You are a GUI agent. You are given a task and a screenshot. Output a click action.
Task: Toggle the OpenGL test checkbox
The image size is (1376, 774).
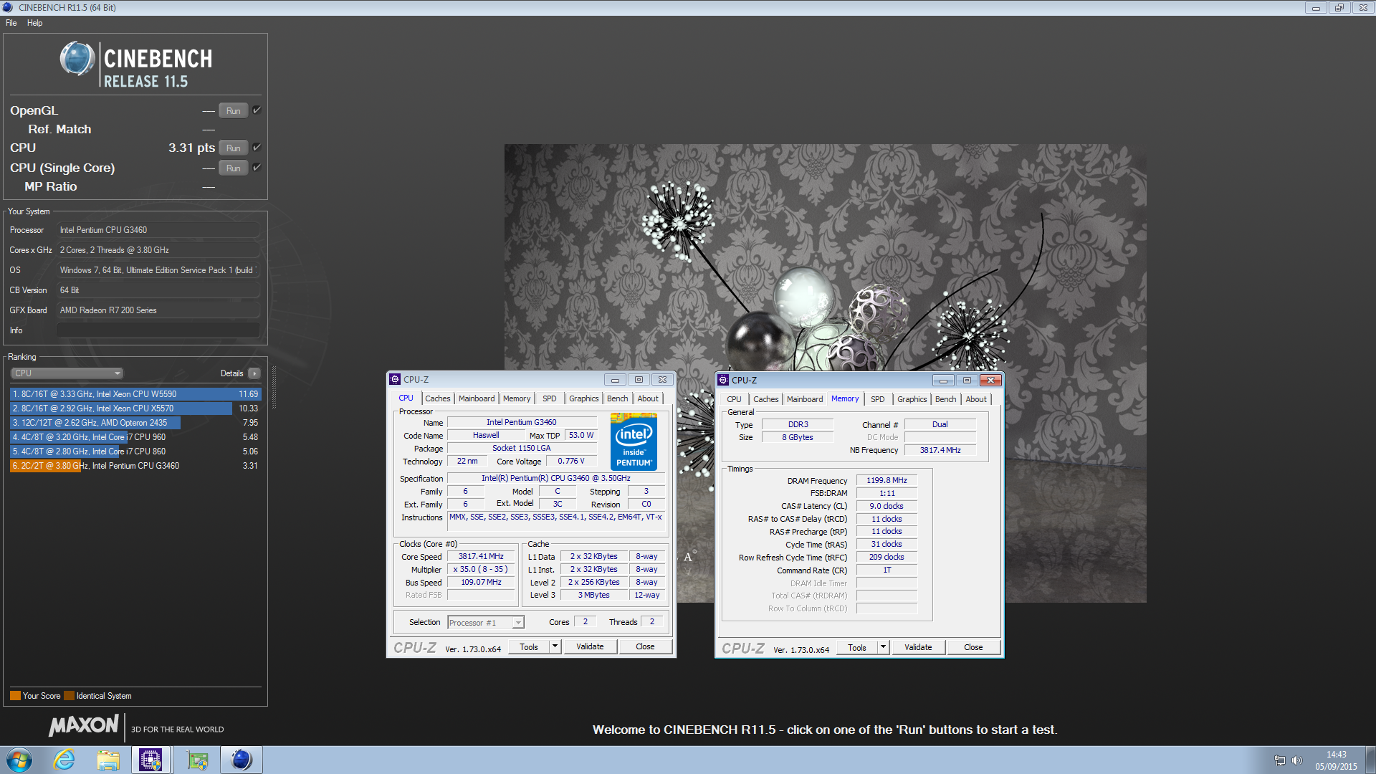pyautogui.click(x=257, y=110)
